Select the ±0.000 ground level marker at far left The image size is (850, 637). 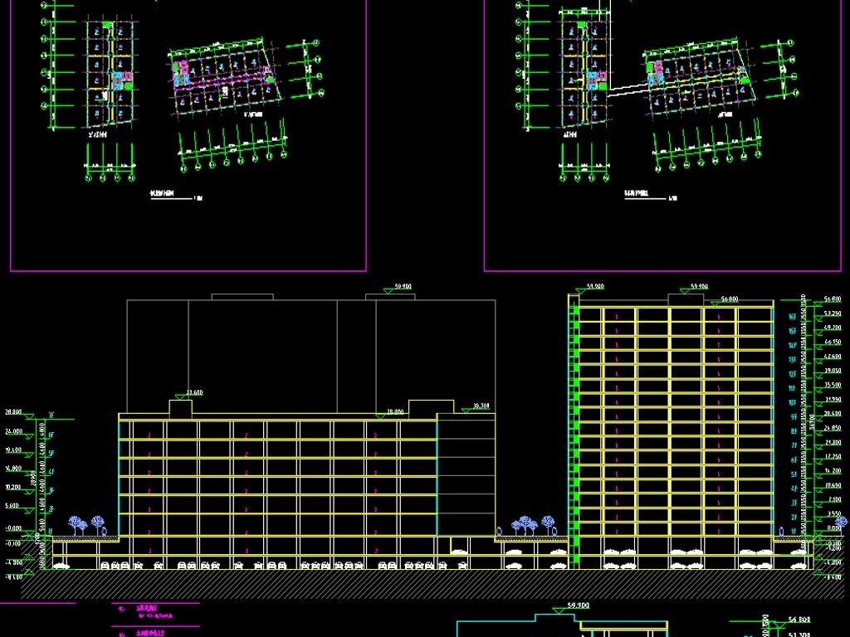click(14, 528)
